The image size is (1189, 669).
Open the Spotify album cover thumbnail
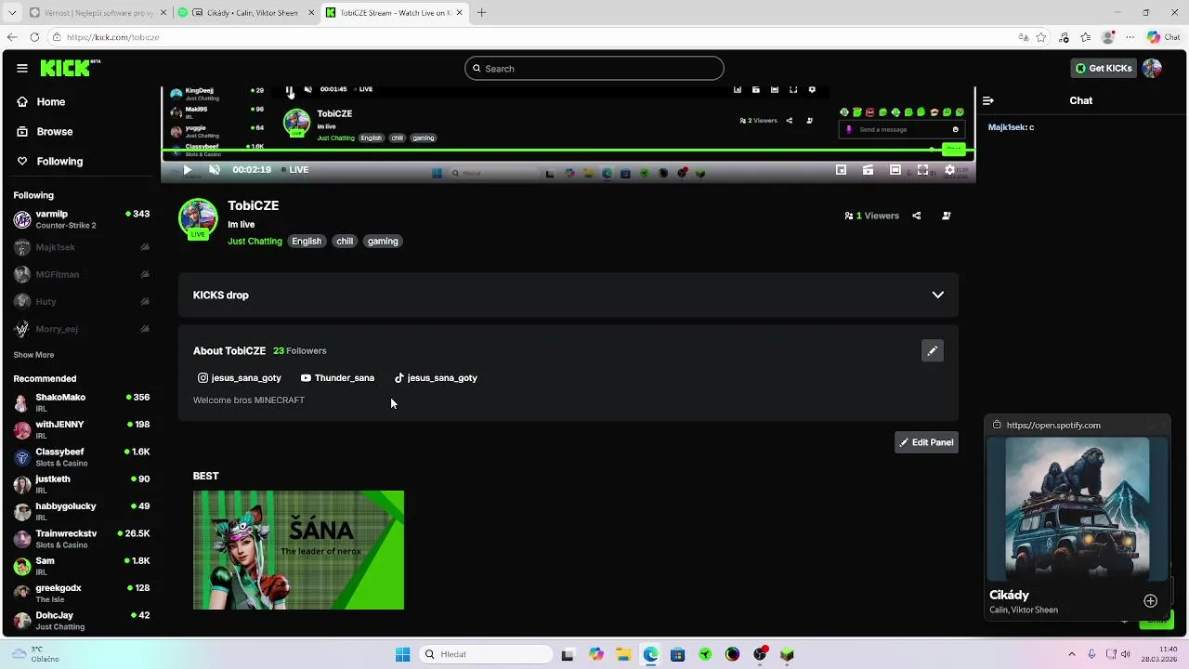tap(1077, 509)
